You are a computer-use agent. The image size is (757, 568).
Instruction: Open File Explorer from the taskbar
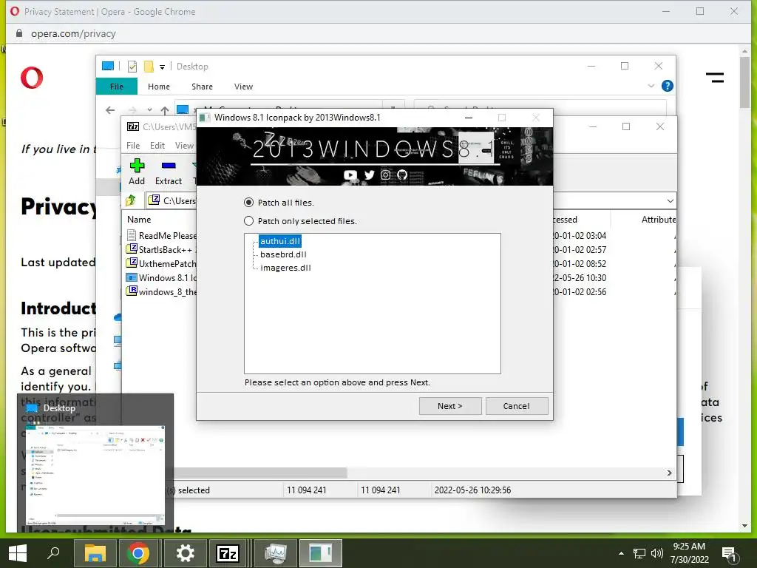point(95,553)
